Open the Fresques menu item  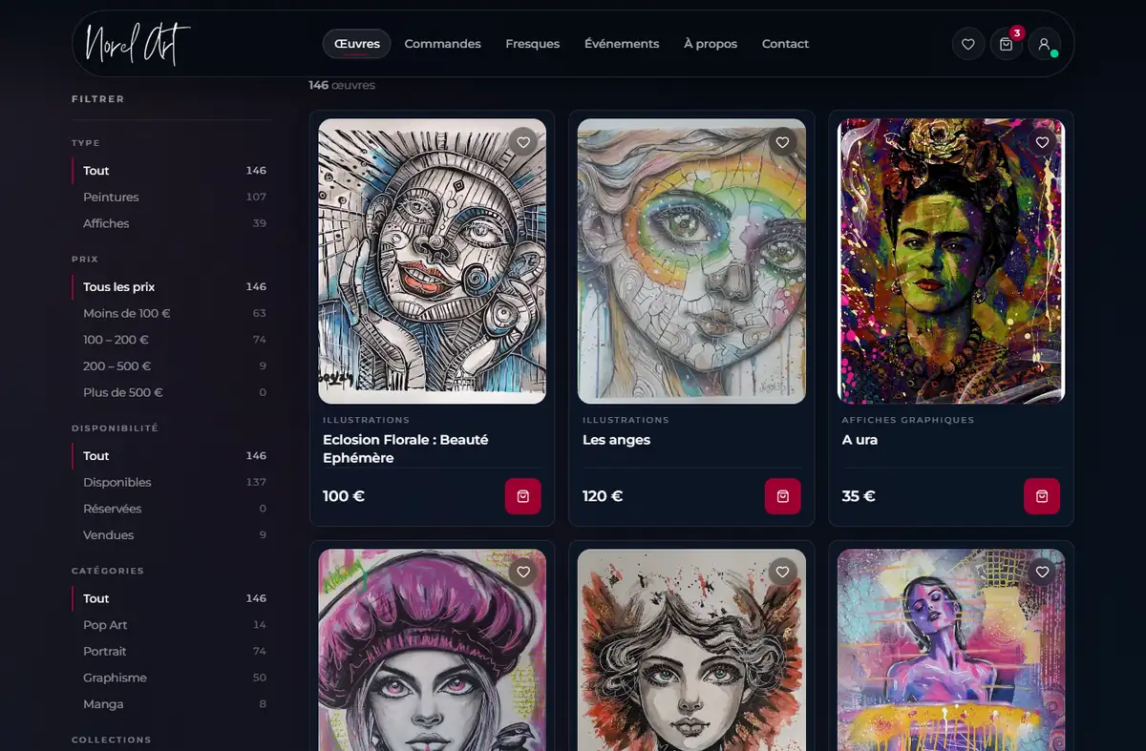point(532,44)
